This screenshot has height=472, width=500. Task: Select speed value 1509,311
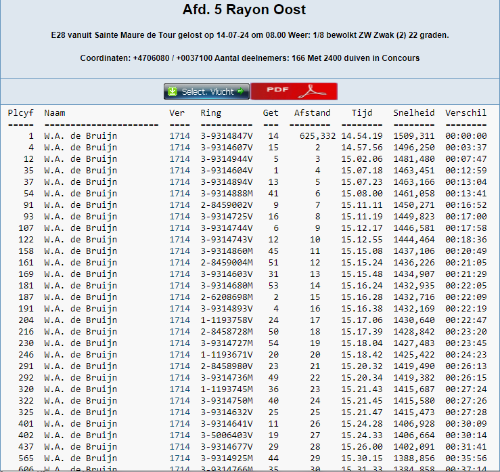414,136
